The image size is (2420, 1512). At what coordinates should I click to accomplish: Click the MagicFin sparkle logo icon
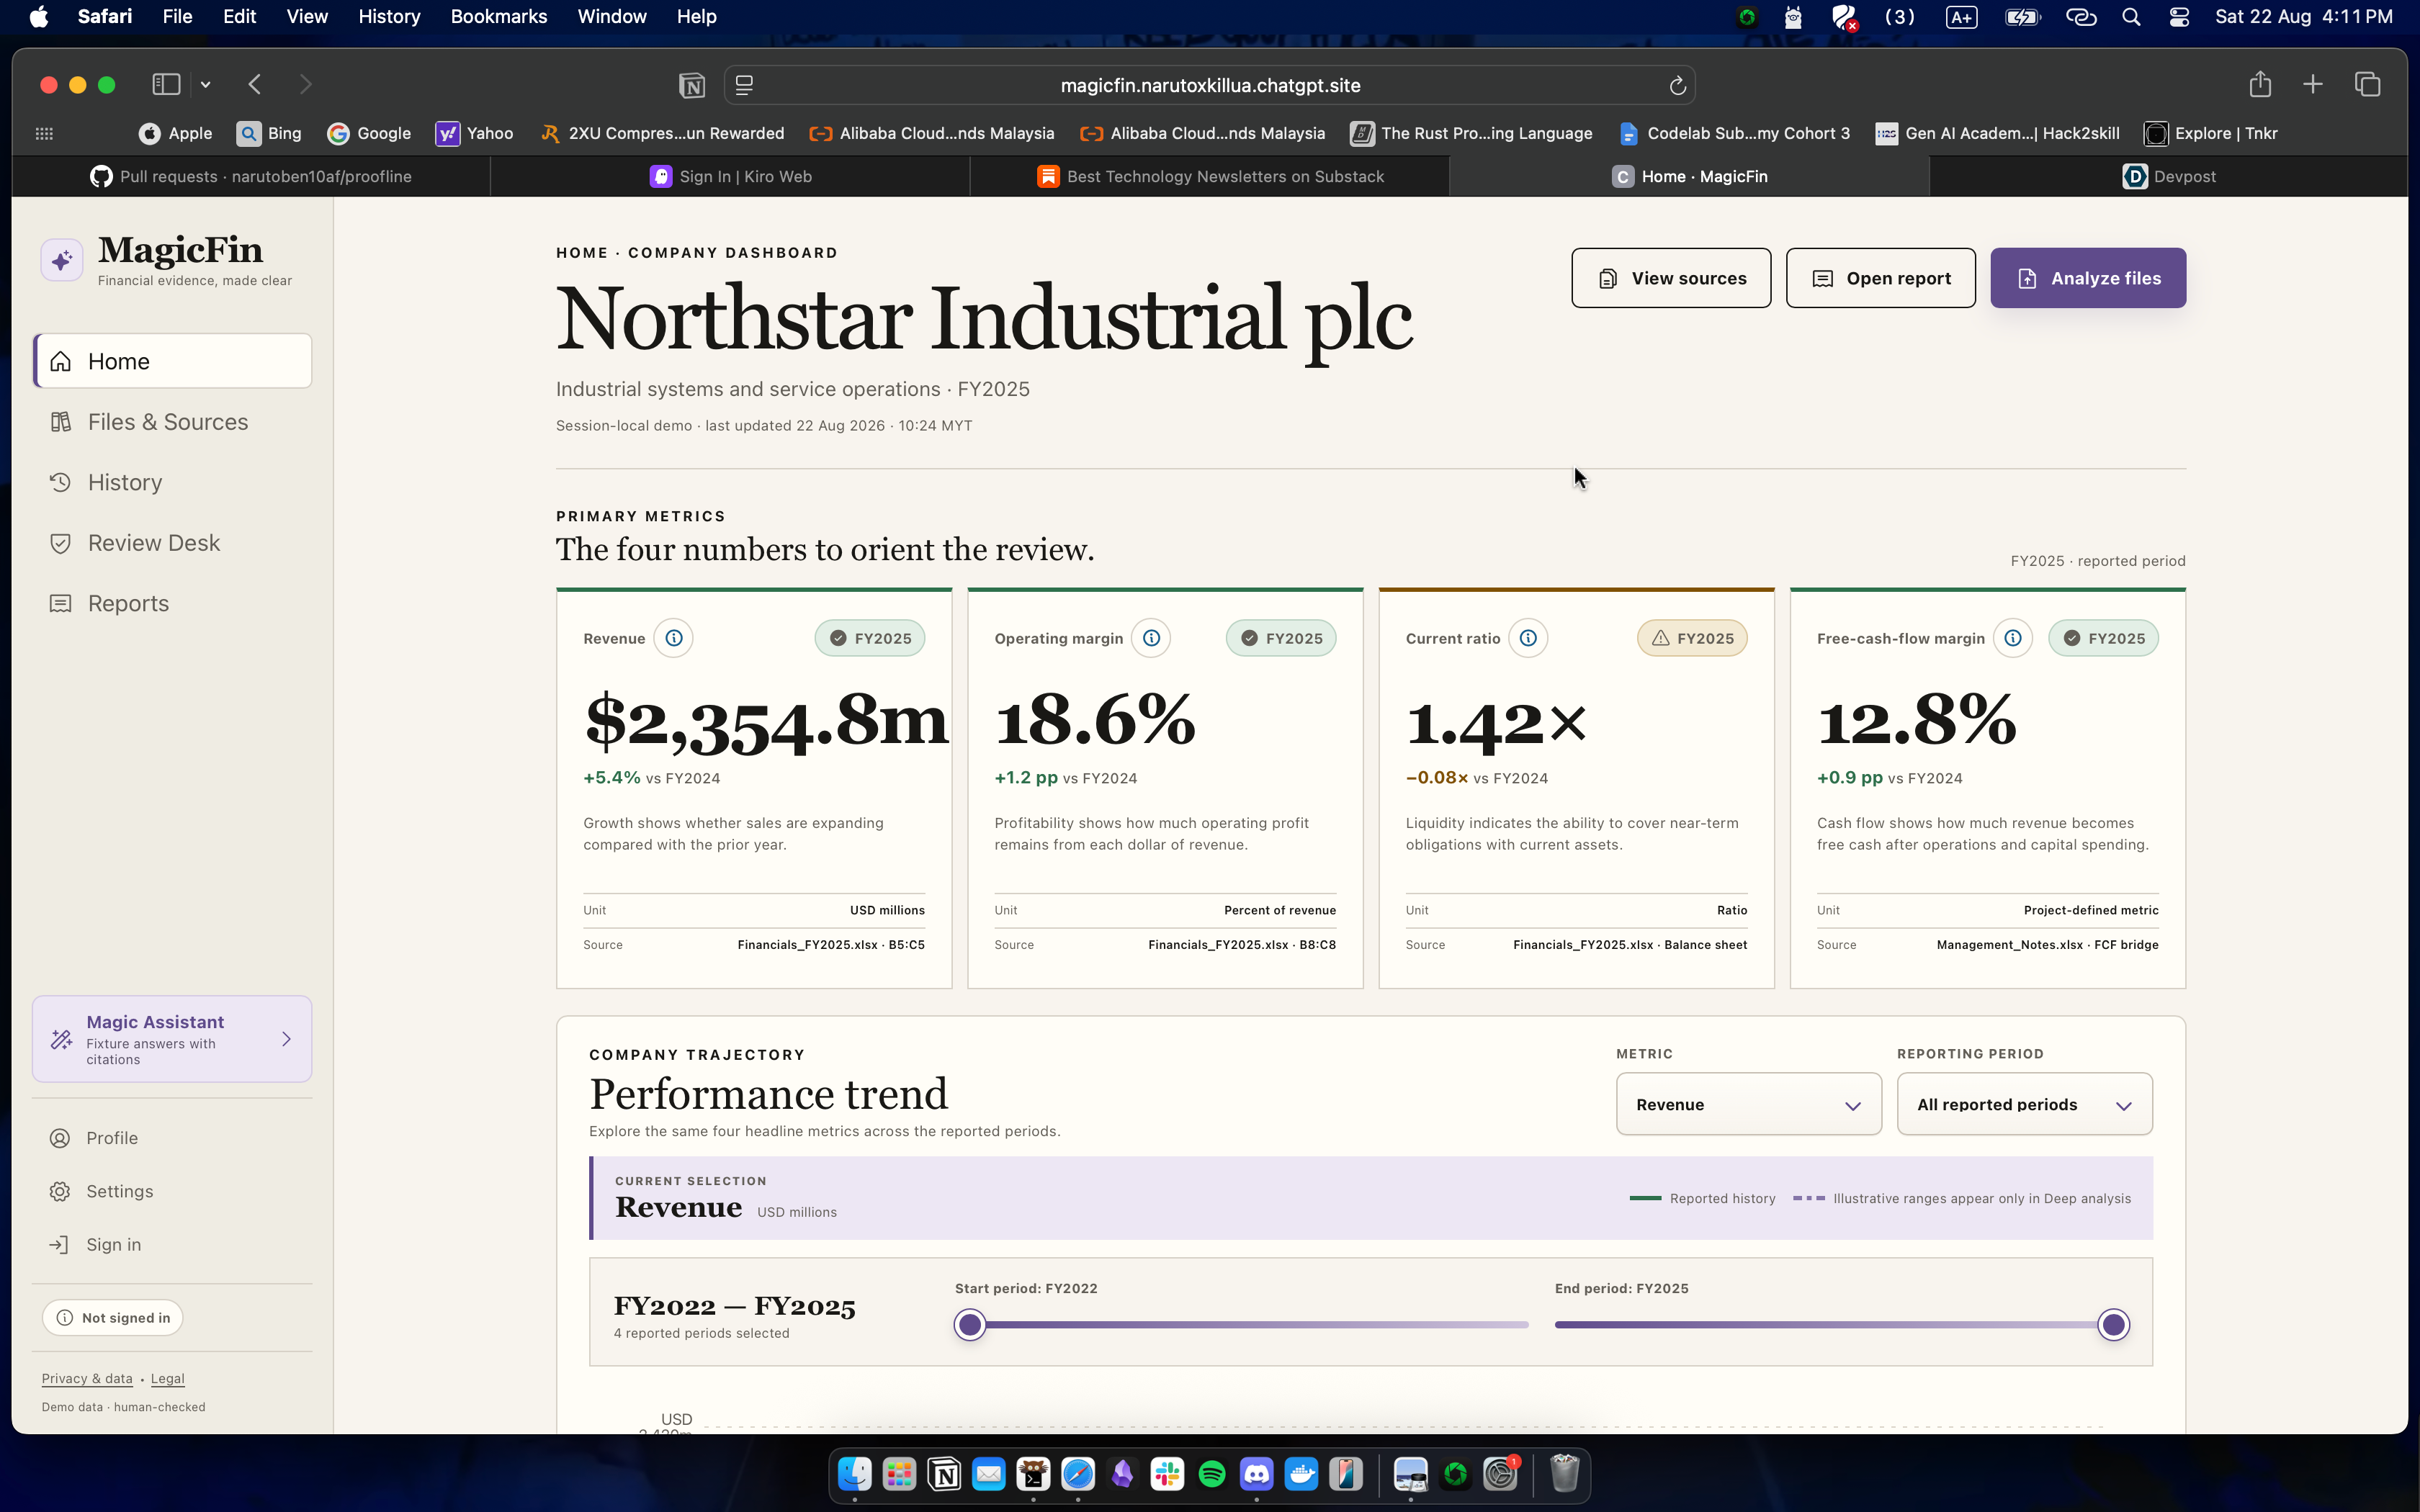point(62,260)
